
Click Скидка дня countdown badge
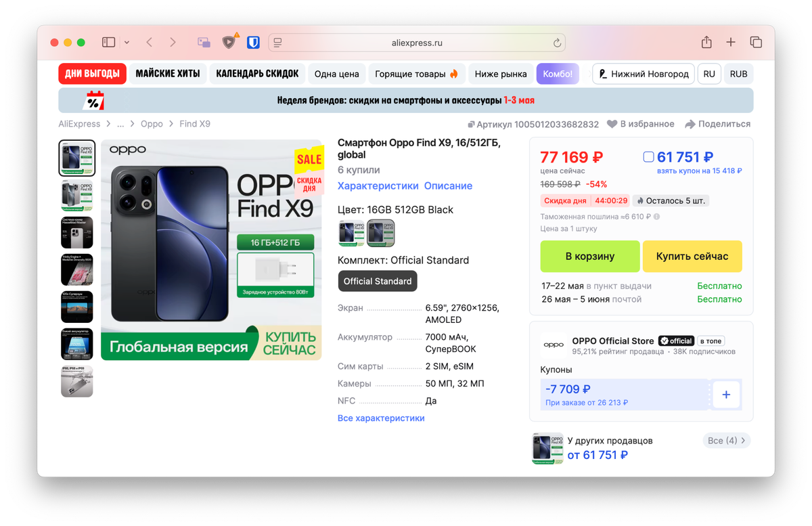click(x=586, y=200)
